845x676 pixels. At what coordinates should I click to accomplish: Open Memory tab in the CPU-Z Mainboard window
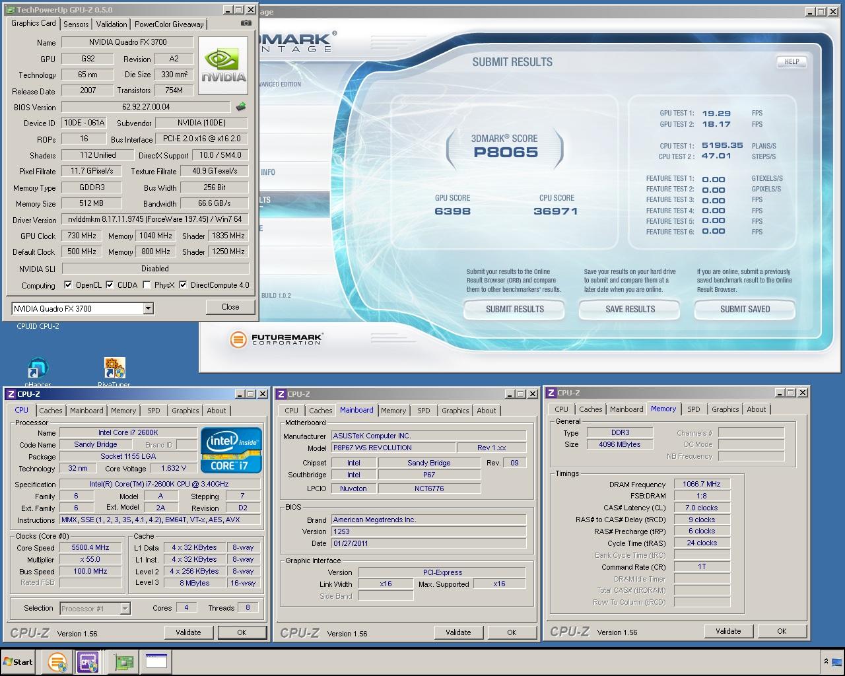pyautogui.click(x=393, y=411)
